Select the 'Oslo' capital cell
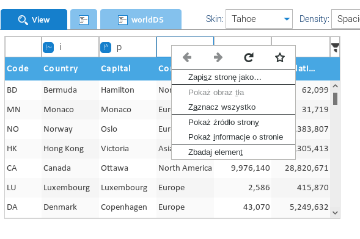 point(128,129)
